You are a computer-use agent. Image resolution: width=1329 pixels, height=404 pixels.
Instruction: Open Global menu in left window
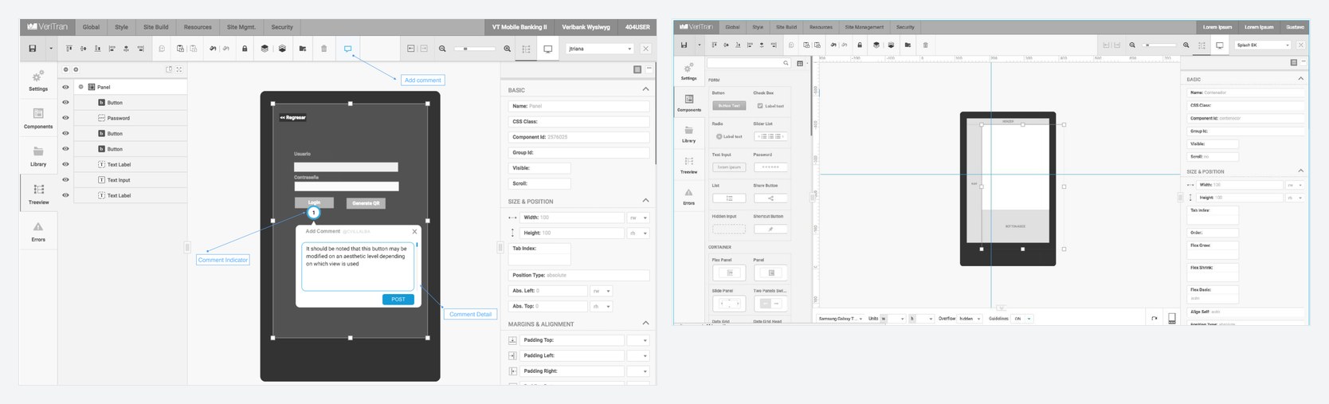click(x=92, y=27)
